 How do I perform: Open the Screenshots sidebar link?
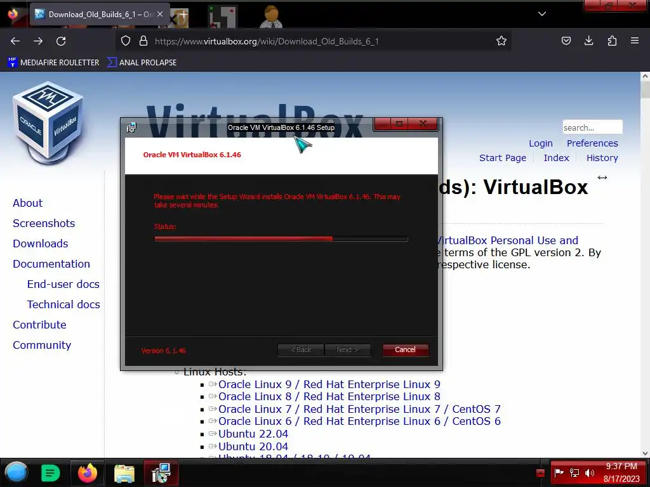click(44, 223)
